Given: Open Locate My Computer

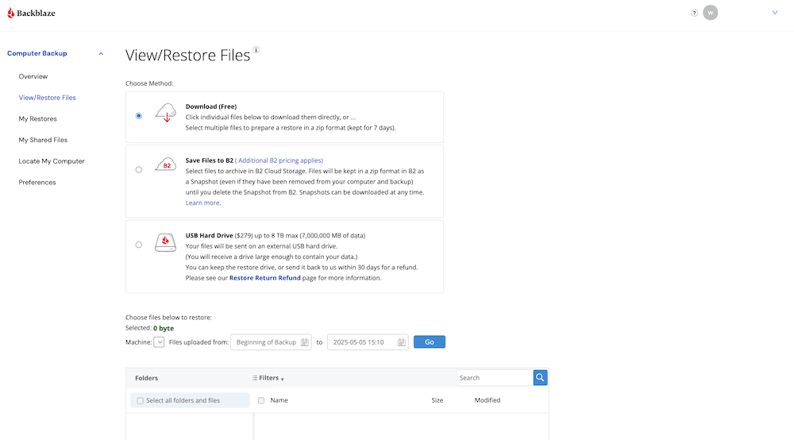Looking at the screenshot, I should click(52, 161).
